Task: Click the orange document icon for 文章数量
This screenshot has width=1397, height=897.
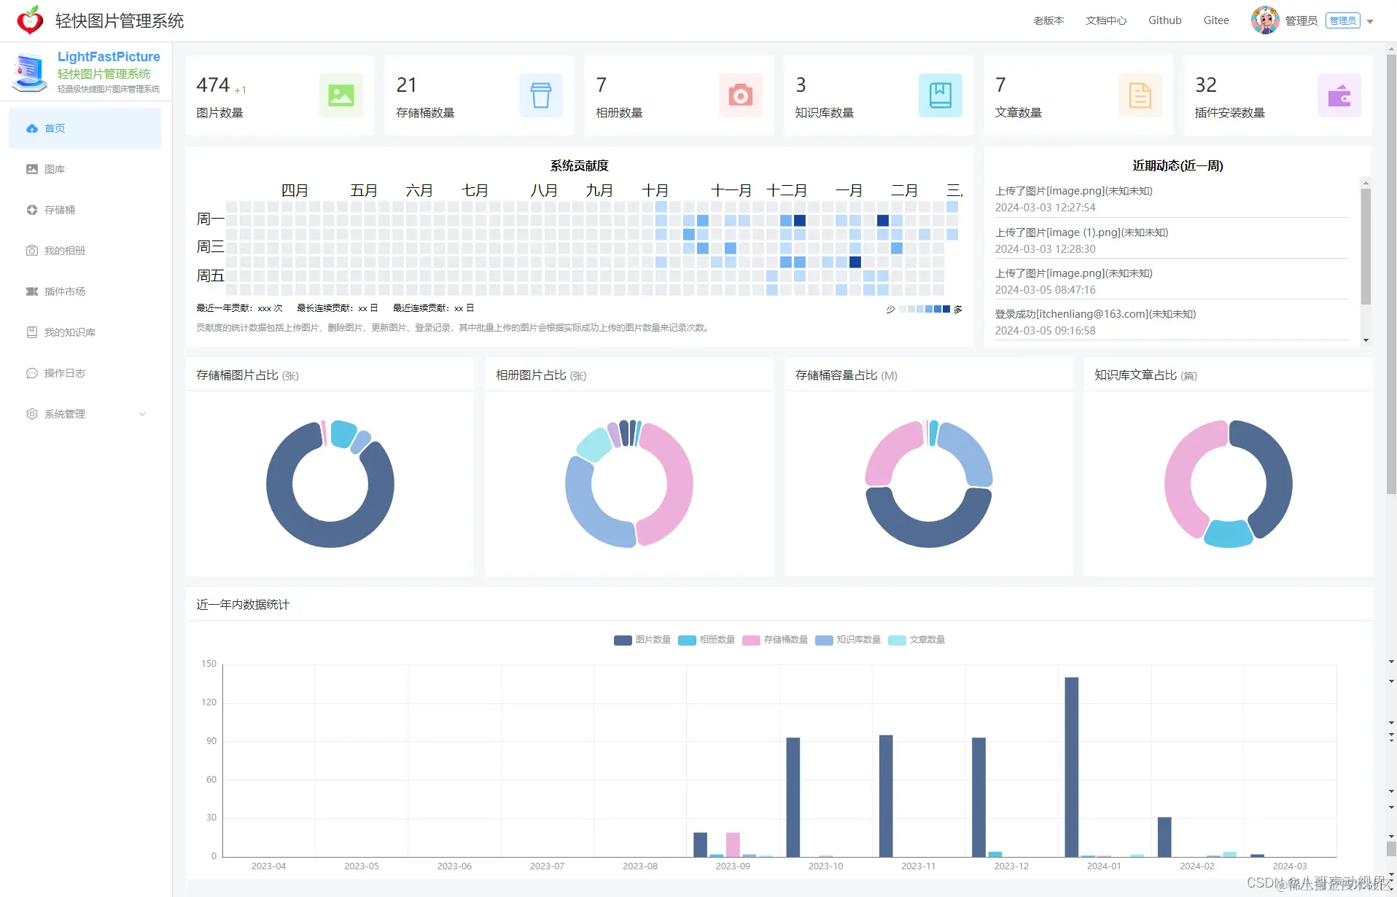Action: (x=1140, y=95)
